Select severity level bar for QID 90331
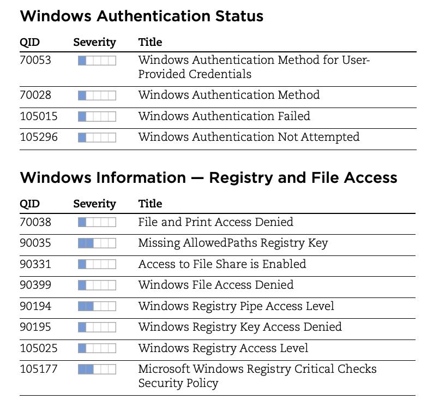433x411 pixels. (x=97, y=264)
